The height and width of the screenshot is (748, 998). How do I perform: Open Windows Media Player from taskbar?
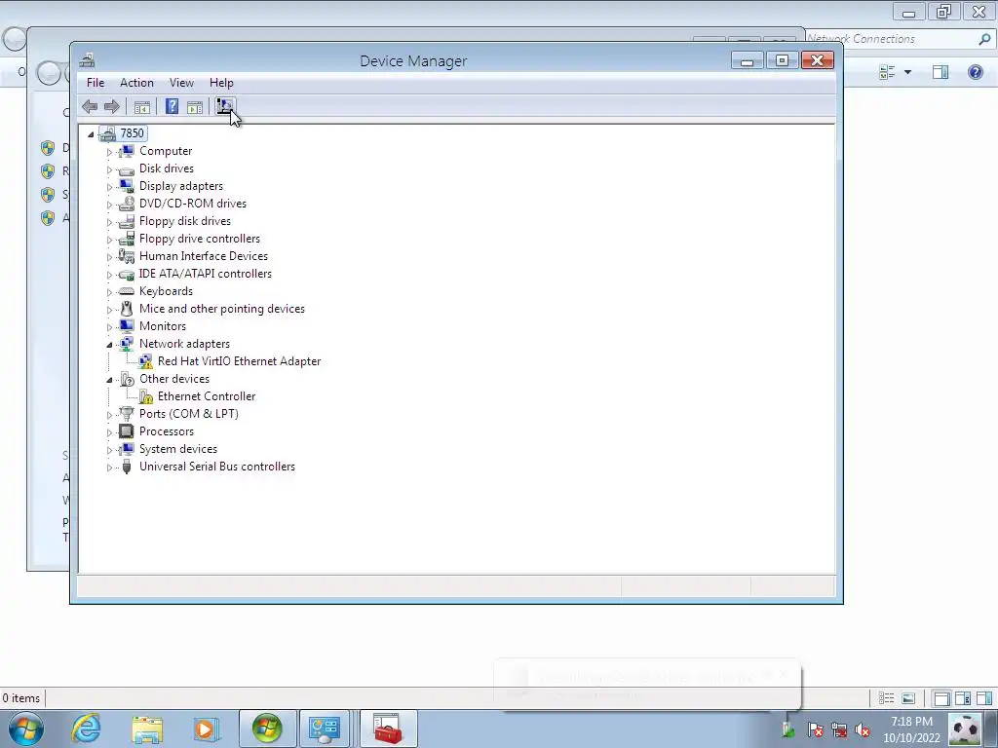pos(206,729)
